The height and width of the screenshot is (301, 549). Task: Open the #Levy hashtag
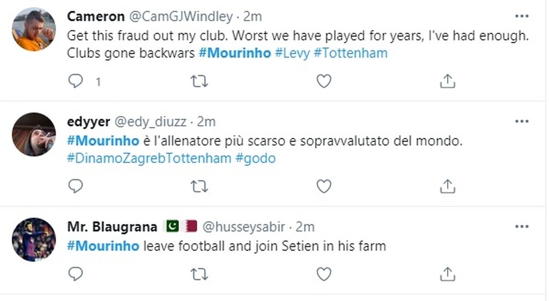click(x=292, y=54)
